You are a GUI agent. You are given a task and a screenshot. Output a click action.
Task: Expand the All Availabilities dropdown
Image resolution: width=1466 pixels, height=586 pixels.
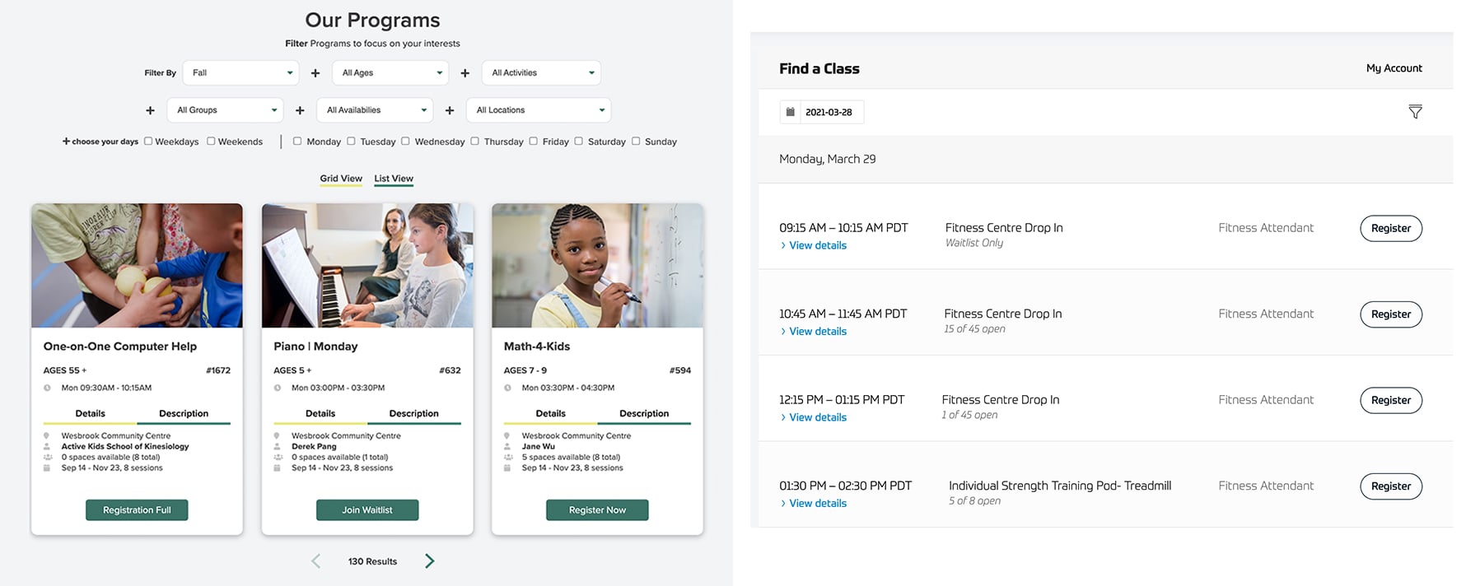tap(376, 110)
